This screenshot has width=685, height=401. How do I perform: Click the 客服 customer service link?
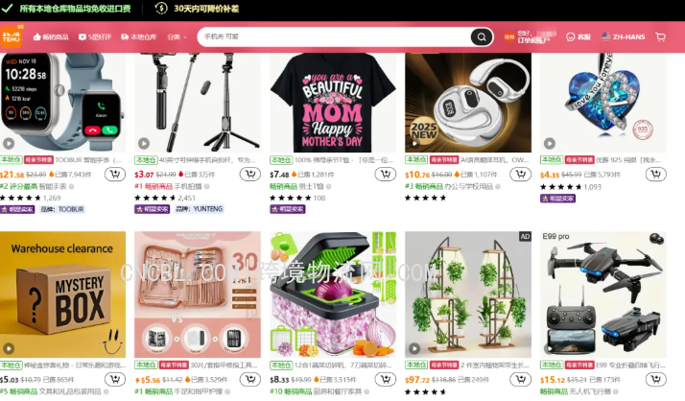coord(578,37)
